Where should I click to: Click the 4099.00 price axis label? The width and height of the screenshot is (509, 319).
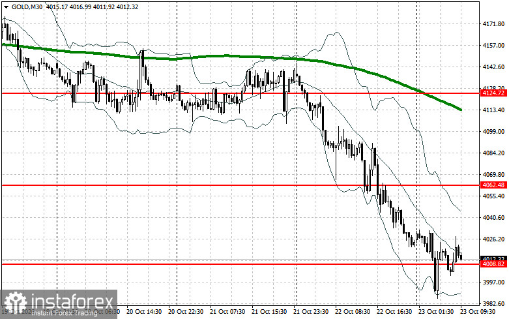click(493, 132)
